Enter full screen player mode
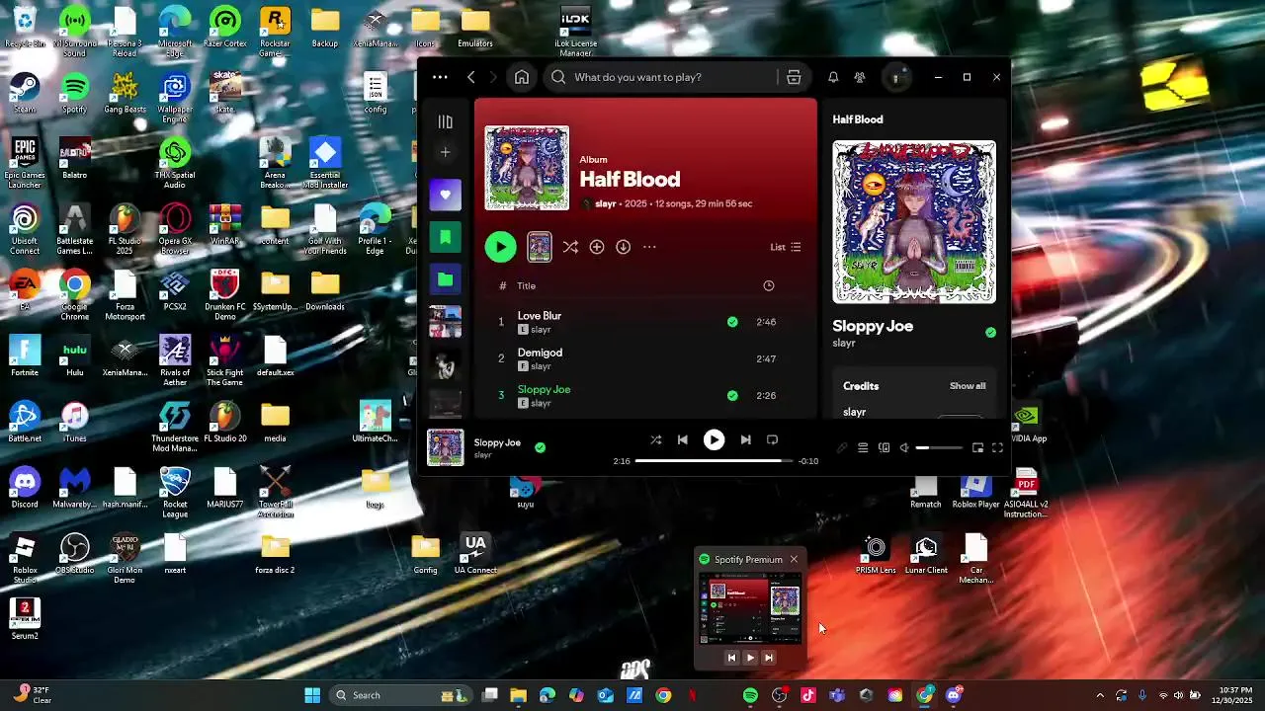 coord(997,448)
